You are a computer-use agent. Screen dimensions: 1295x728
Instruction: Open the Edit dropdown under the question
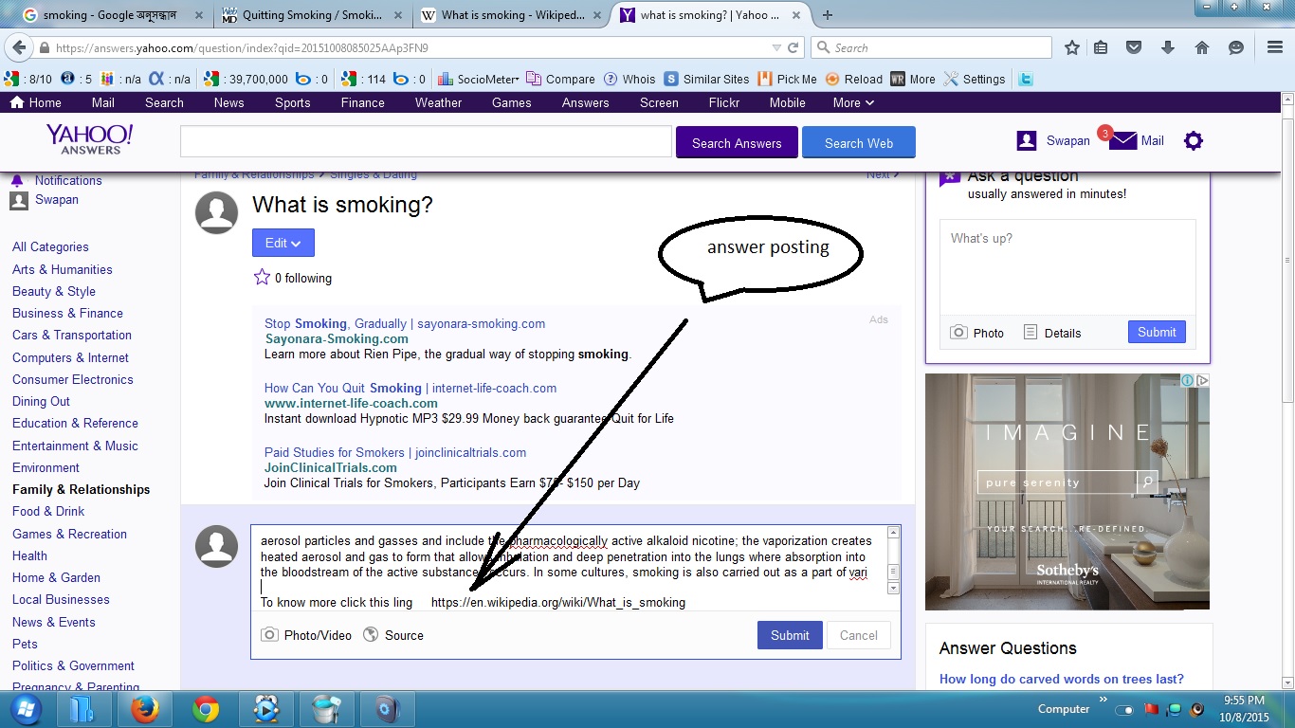tap(283, 243)
